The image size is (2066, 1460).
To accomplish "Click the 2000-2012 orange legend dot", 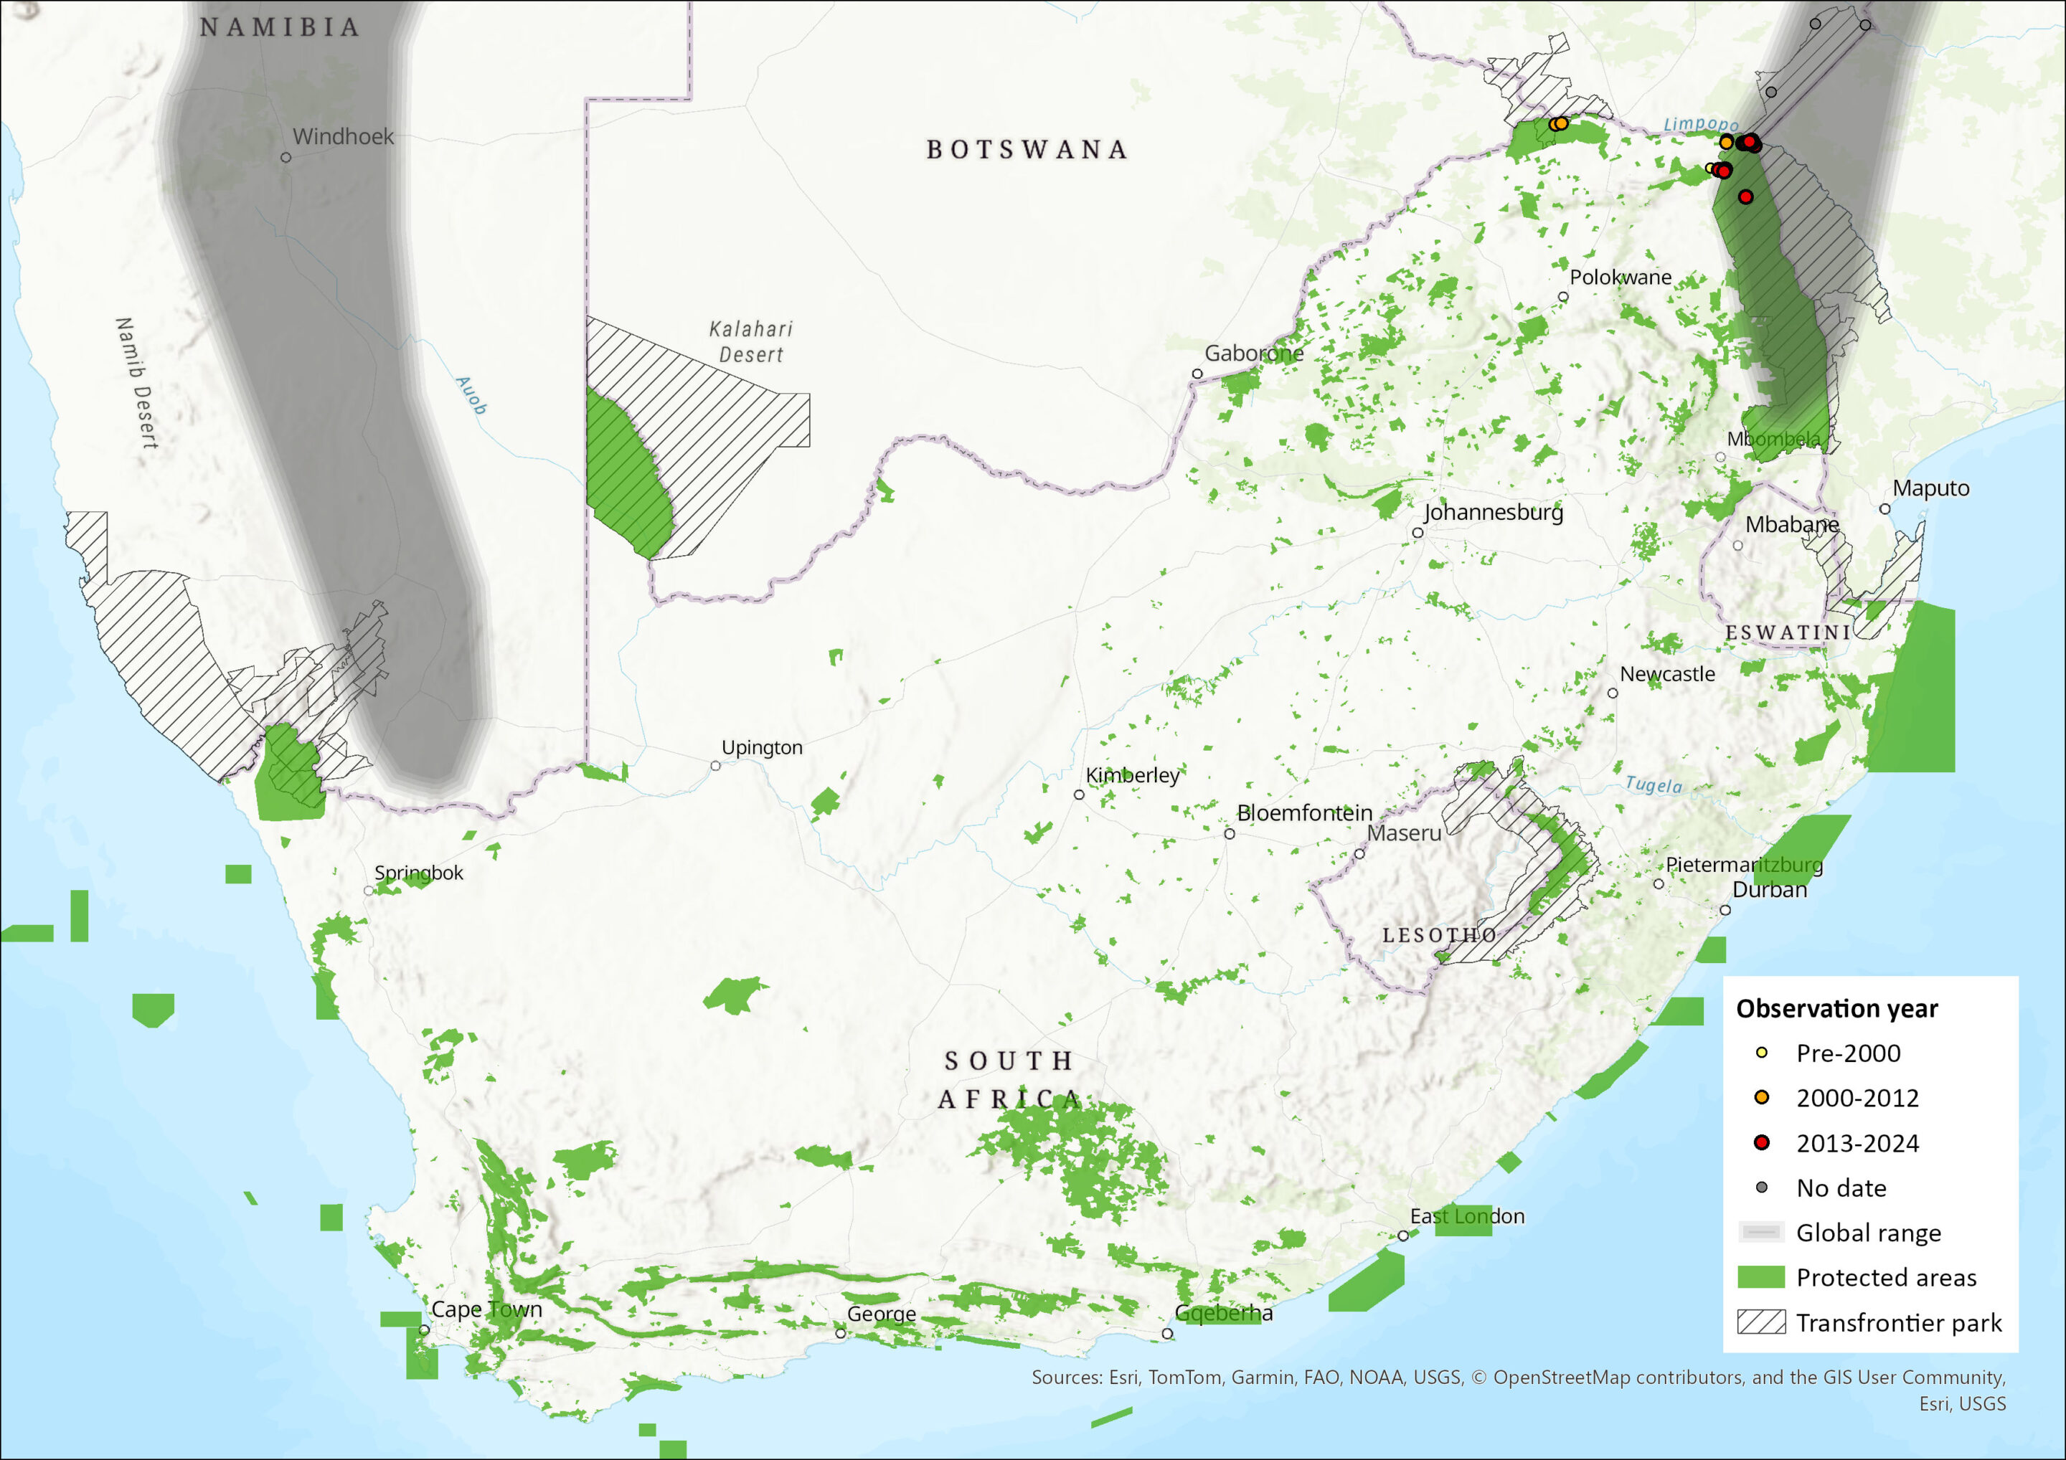I will [1762, 1097].
